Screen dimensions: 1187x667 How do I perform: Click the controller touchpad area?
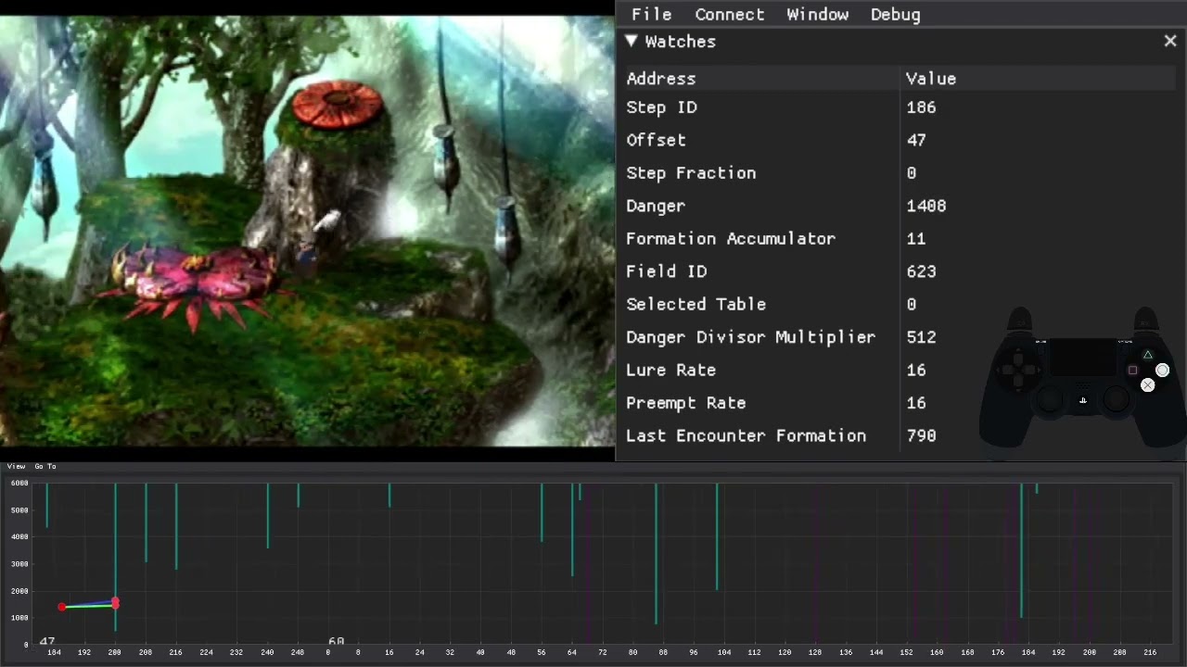click(1082, 358)
